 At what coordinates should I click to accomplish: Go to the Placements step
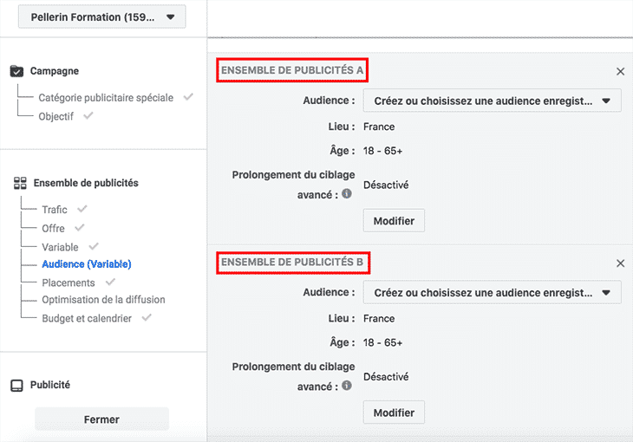tap(69, 283)
